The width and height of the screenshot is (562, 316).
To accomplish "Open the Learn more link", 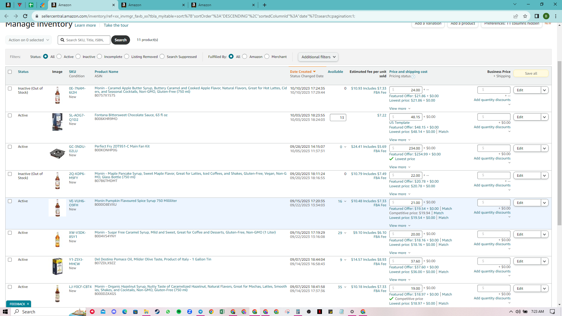I will pos(85,25).
